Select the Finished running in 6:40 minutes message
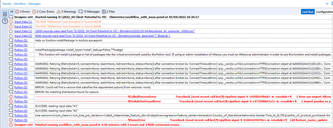 (107, 125)
